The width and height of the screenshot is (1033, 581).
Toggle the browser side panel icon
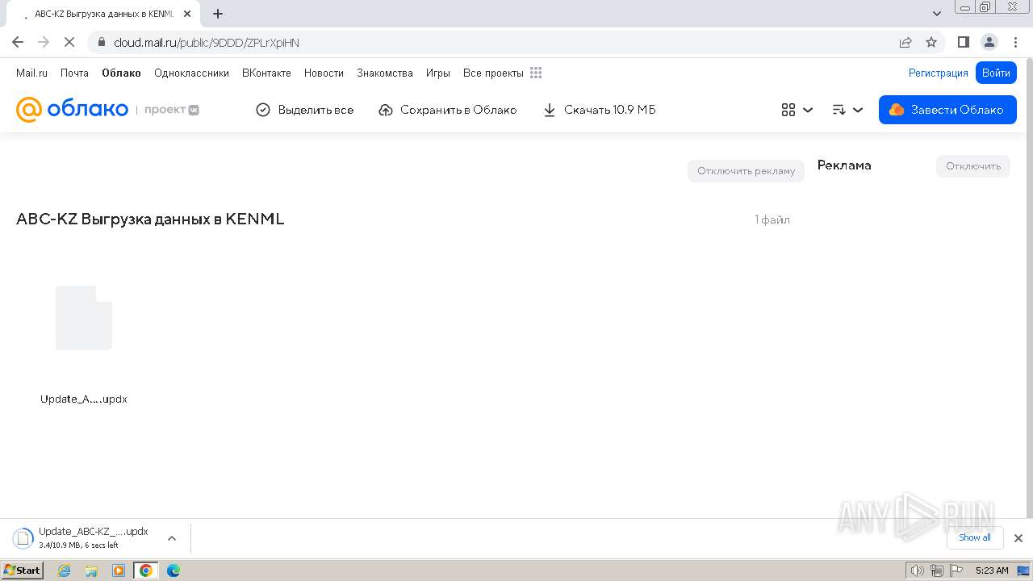(x=963, y=42)
